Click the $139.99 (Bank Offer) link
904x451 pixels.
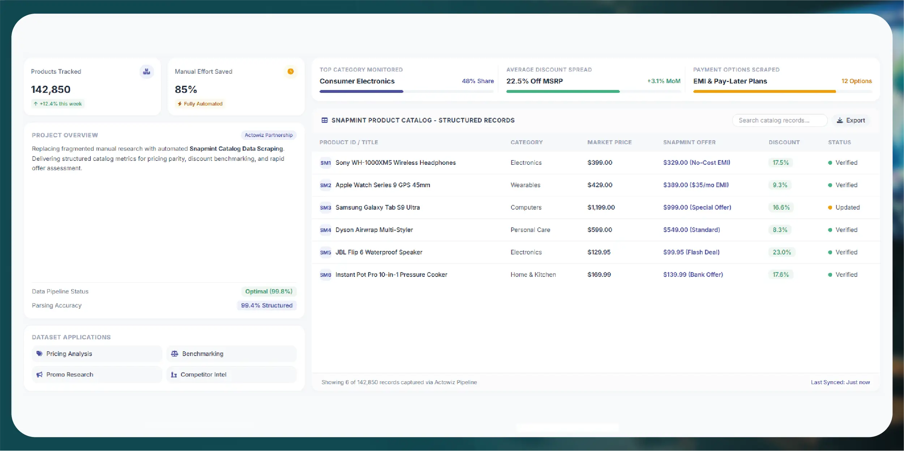click(x=693, y=275)
